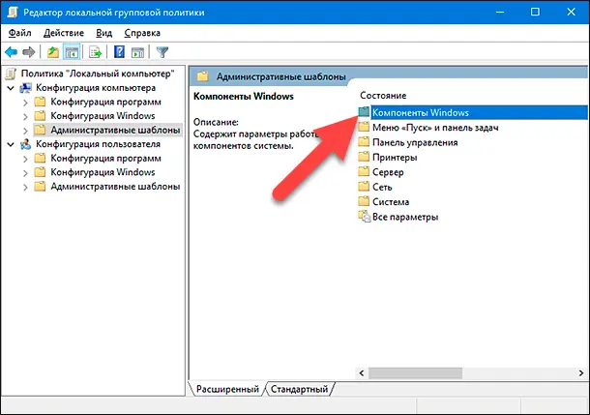Click the Forward arrow in the toolbar
Image resolution: width=590 pixels, height=415 pixels.
[x=29, y=52]
